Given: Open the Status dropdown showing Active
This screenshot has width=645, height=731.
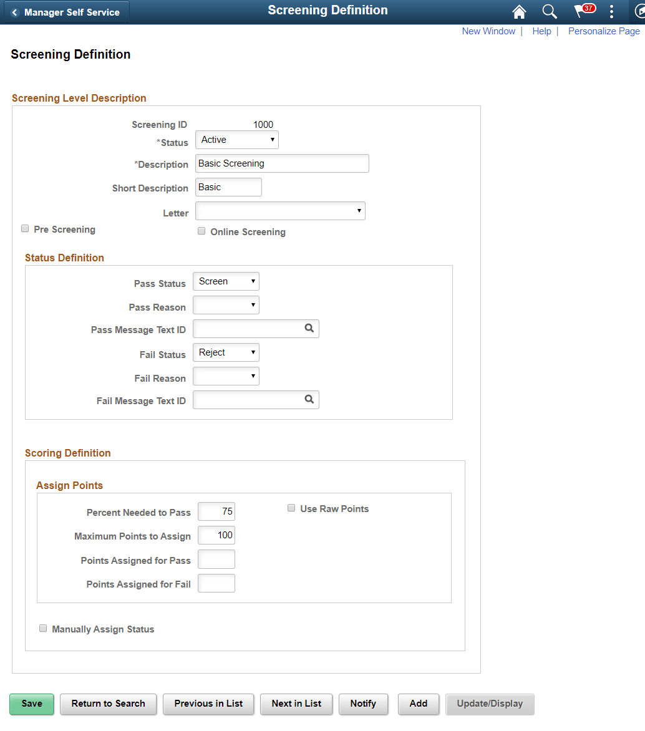Looking at the screenshot, I should (236, 139).
